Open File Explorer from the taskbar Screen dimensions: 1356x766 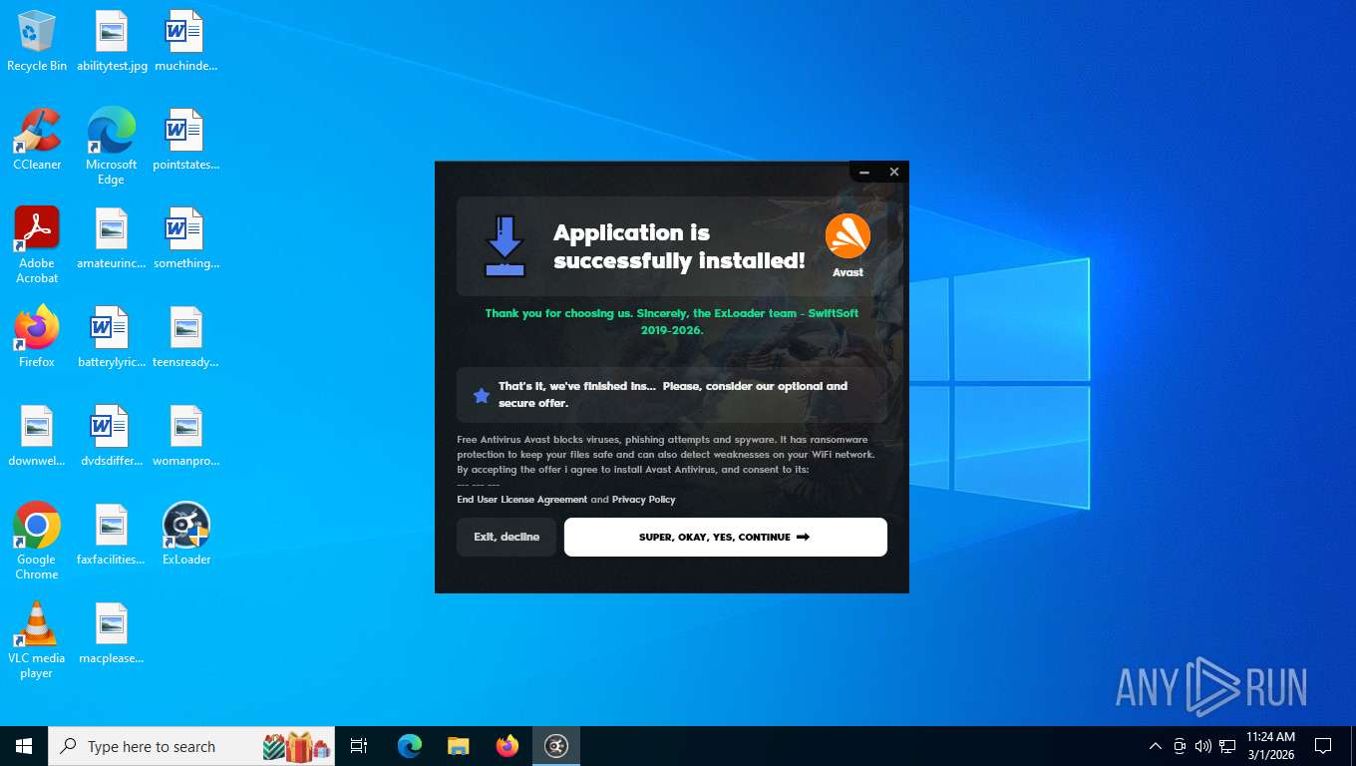tap(459, 746)
